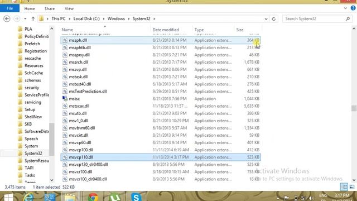
Task: Sort by the Size column header
Action: point(240,30)
